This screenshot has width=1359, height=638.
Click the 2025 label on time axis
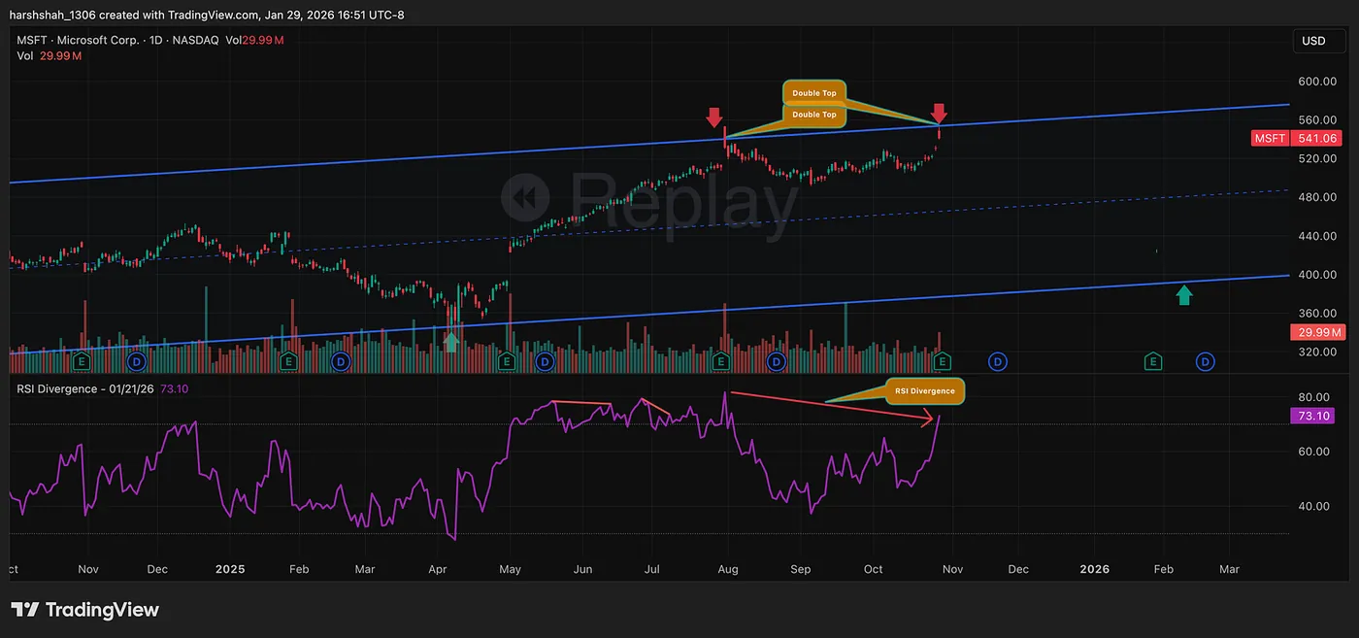pos(230,569)
